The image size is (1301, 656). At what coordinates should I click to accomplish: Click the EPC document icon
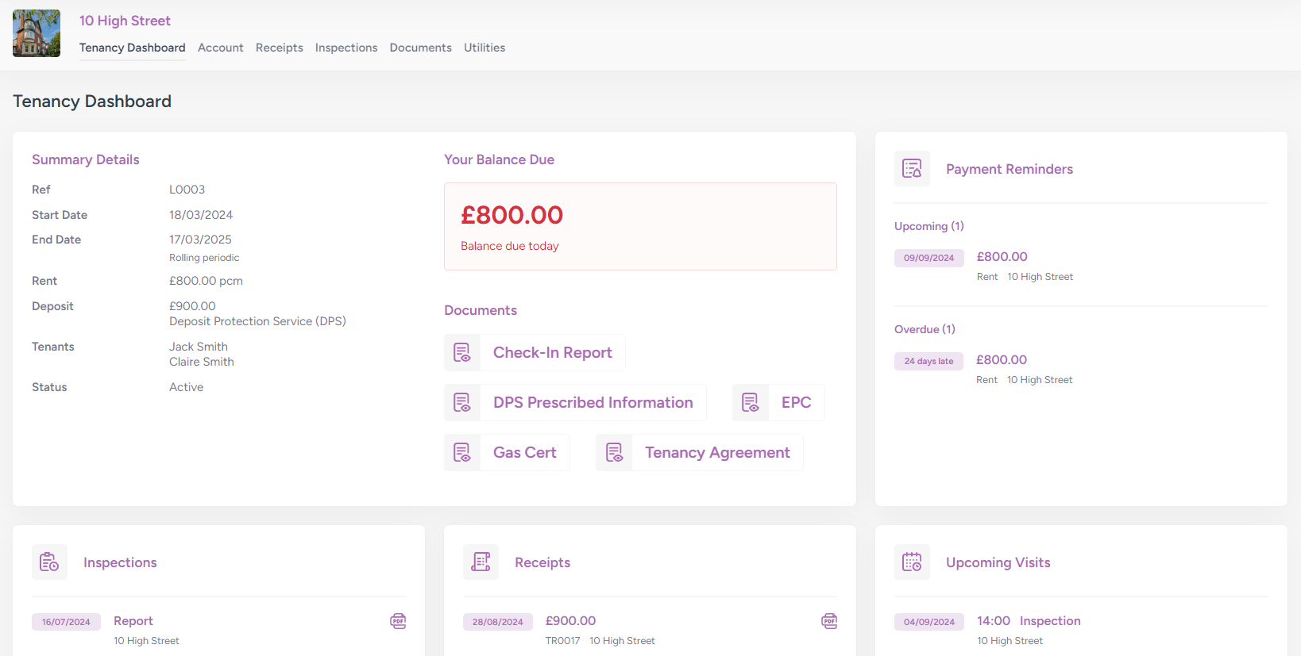tap(751, 402)
